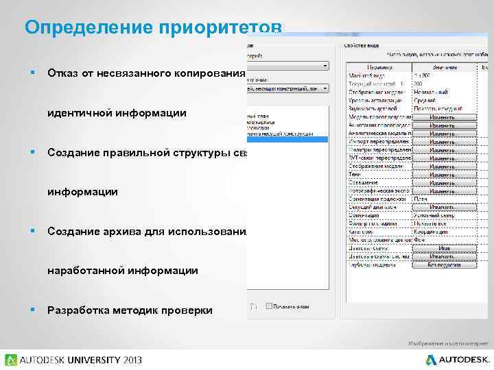This screenshot has height=370, width=494.
Task: Click button in the 'Цветовая схема' row
Action: (445, 248)
